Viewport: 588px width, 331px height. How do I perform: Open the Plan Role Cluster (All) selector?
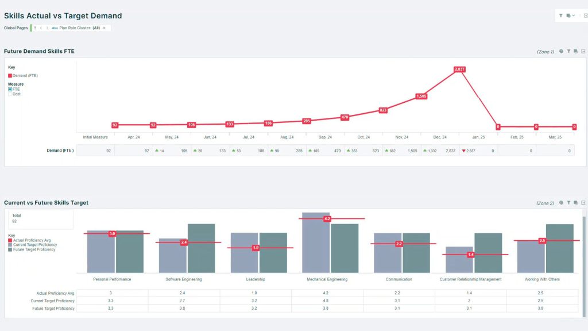[76, 28]
